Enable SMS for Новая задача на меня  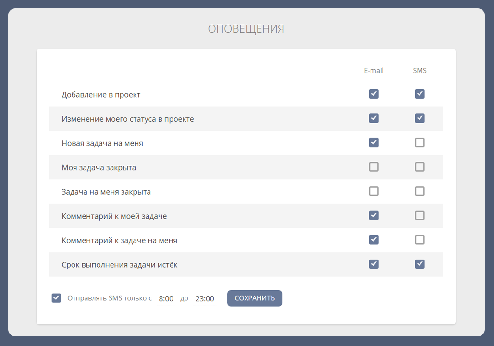[x=420, y=143]
